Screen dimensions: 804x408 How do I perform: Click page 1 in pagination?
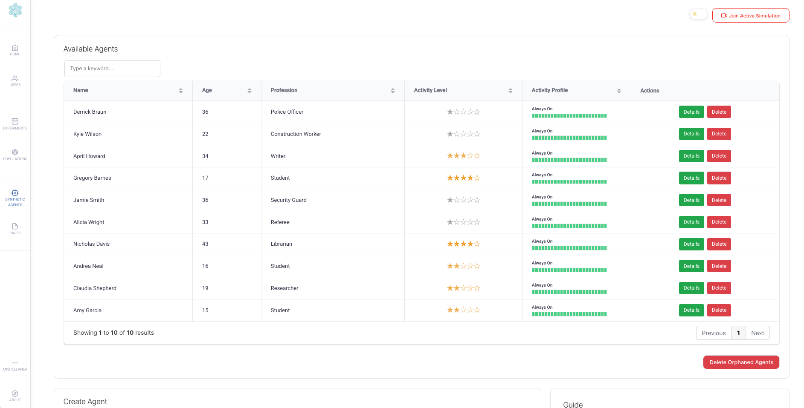click(738, 333)
